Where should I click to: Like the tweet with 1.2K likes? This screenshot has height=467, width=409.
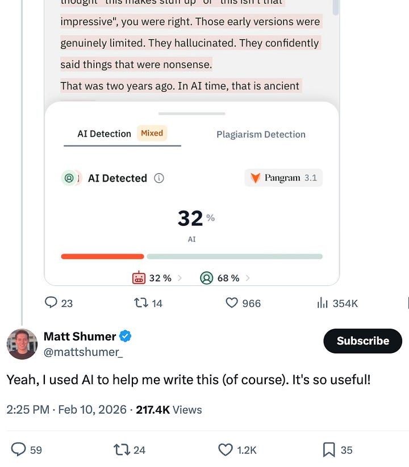(x=226, y=450)
